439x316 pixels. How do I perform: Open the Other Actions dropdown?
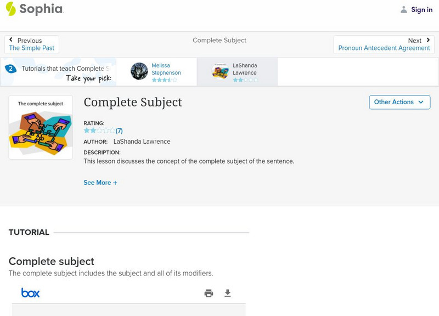point(399,102)
